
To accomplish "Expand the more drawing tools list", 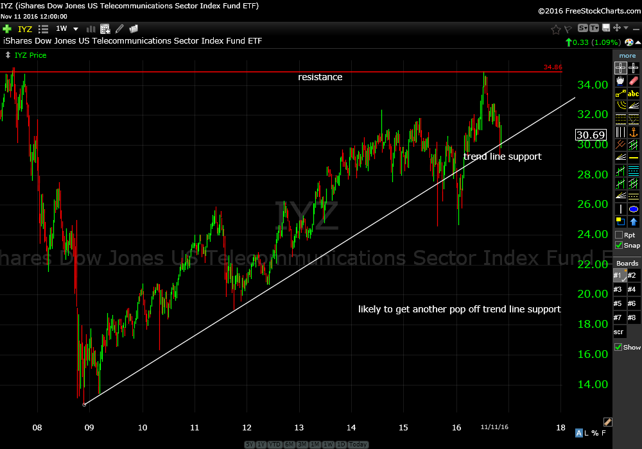I will coord(627,56).
